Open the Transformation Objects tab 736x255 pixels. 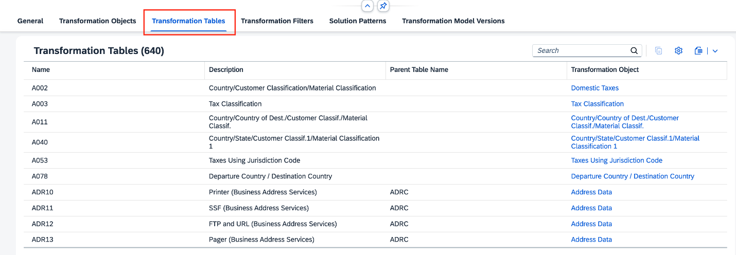[97, 21]
